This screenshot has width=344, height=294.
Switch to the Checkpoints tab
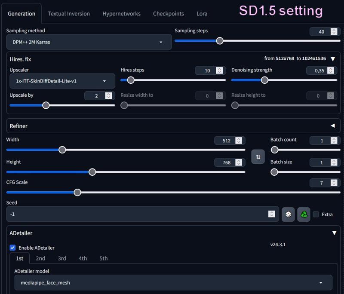click(x=168, y=13)
